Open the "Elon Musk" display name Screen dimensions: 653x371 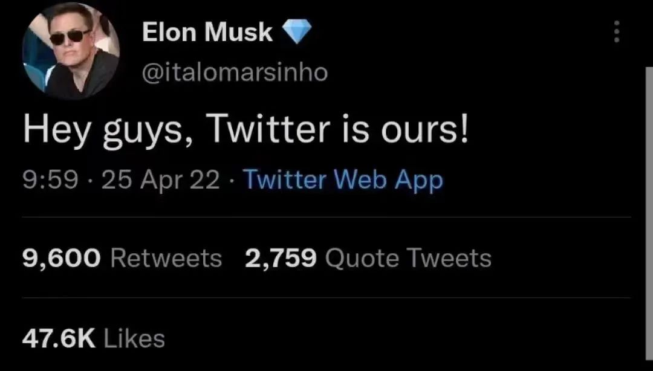click(x=207, y=33)
